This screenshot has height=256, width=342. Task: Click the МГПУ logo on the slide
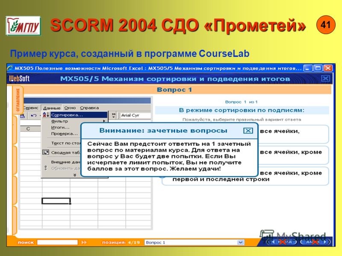(24, 26)
